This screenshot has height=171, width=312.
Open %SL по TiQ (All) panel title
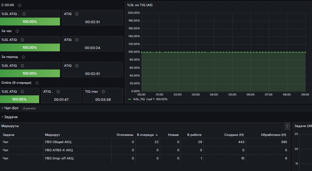pos(140,5)
